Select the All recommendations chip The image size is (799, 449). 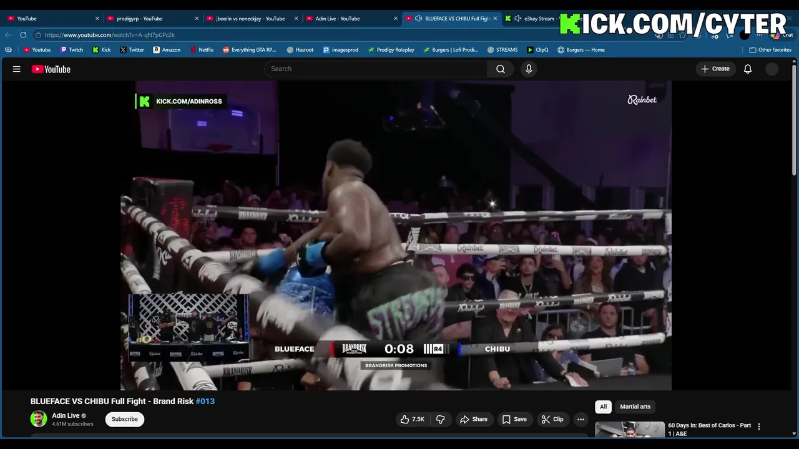[603, 407]
